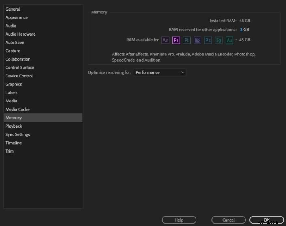Select Audio Hardware in the sidebar
Image resolution: width=286 pixels, height=226 pixels.
coord(43,34)
